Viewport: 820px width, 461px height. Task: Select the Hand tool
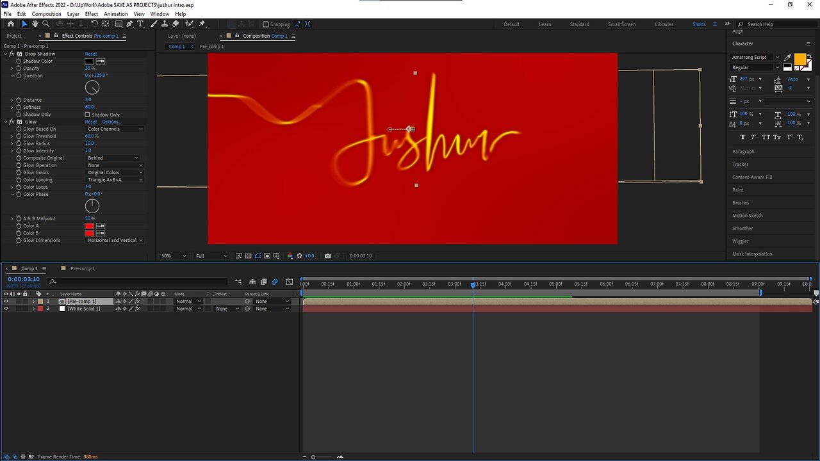[35, 24]
